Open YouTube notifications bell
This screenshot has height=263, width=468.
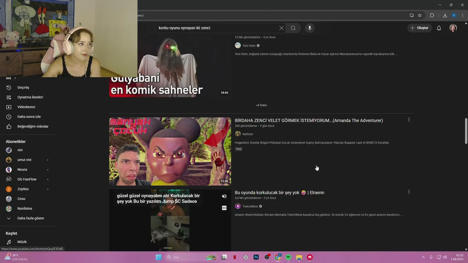coord(439,28)
